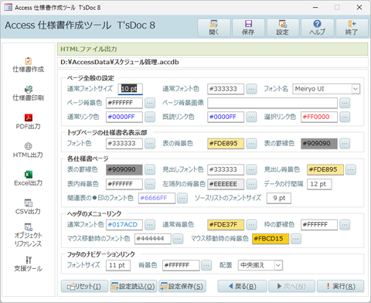
Task: Open color picker for 関連表の●印のフォント色
Action: pyautogui.click(x=182, y=198)
